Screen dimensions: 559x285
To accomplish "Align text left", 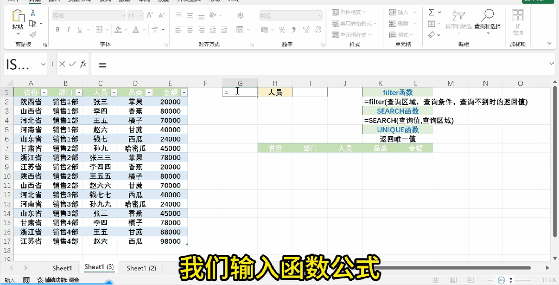I will click(179, 29).
